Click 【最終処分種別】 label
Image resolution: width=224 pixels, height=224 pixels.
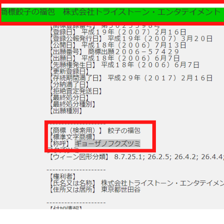[73, 104]
